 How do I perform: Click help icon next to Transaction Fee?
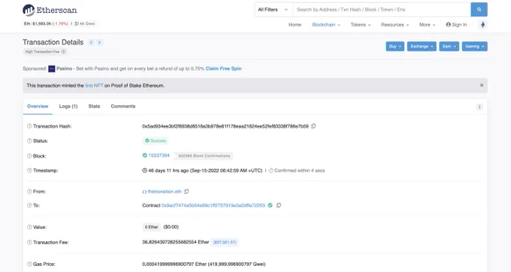point(29,243)
